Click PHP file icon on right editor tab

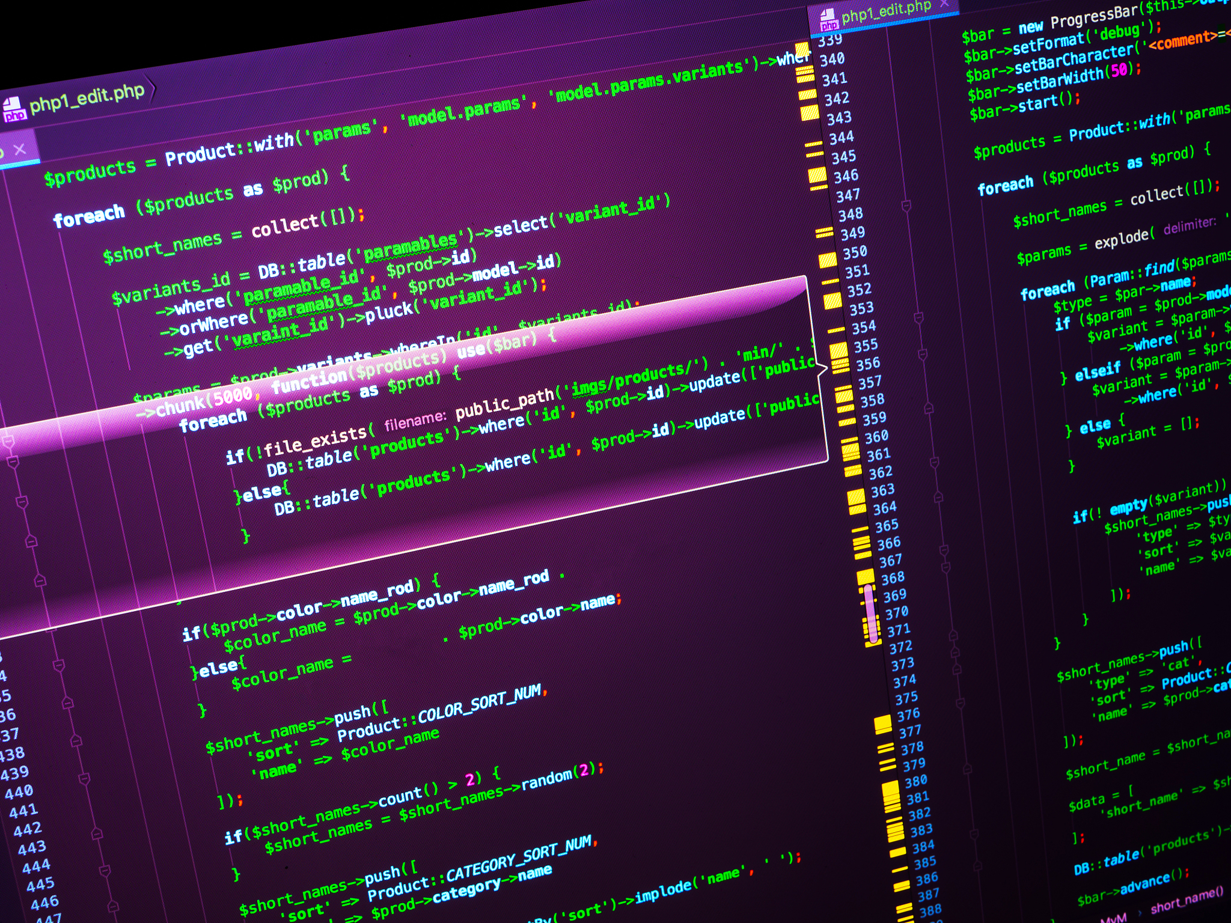tap(829, 19)
